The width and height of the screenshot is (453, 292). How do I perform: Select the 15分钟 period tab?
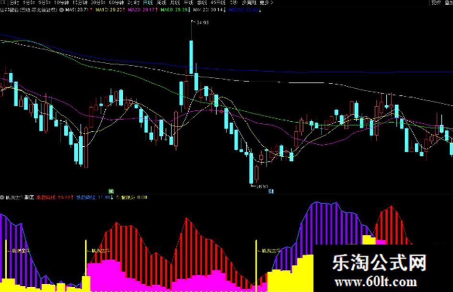80,2
